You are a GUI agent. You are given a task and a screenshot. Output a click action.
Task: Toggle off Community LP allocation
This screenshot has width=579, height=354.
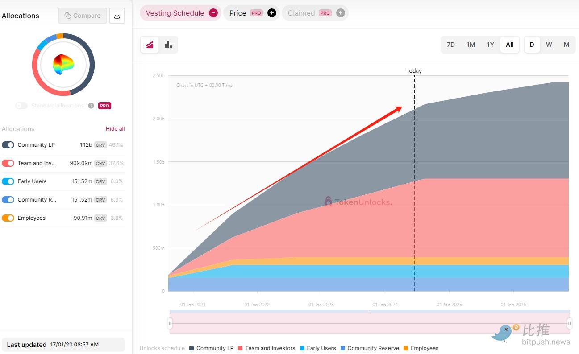[x=8, y=145]
